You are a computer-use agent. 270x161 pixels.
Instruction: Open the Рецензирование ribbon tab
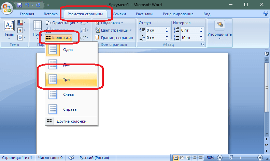pos(179,14)
